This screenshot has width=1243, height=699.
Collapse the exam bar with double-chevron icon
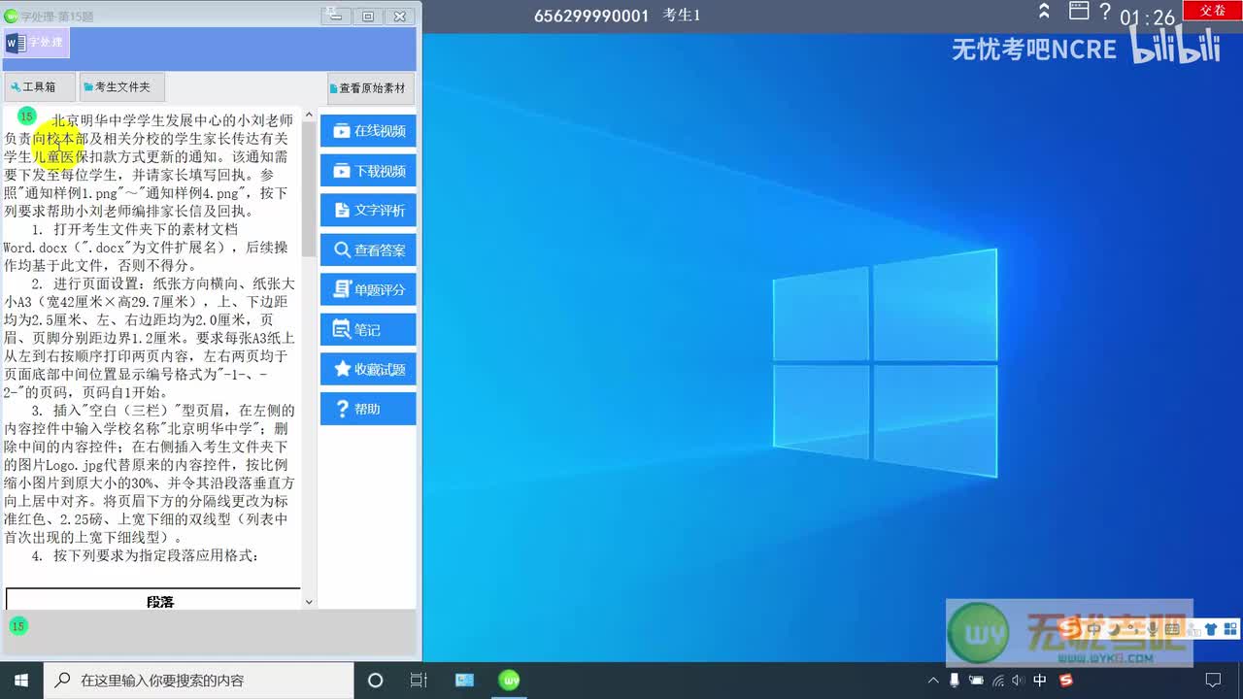1044,12
